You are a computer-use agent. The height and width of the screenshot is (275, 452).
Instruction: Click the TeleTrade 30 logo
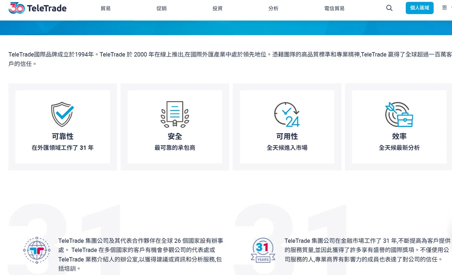click(37, 8)
